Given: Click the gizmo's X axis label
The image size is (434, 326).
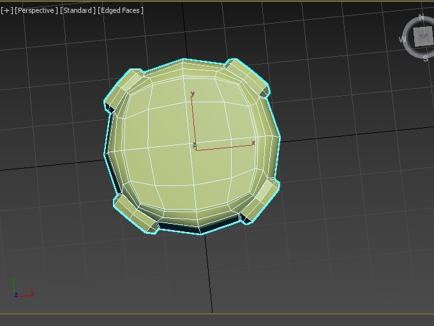Looking at the screenshot, I should (x=253, y=143).
